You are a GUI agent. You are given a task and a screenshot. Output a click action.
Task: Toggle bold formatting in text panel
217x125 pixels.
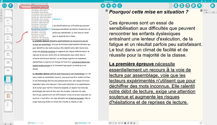point(125,123)
